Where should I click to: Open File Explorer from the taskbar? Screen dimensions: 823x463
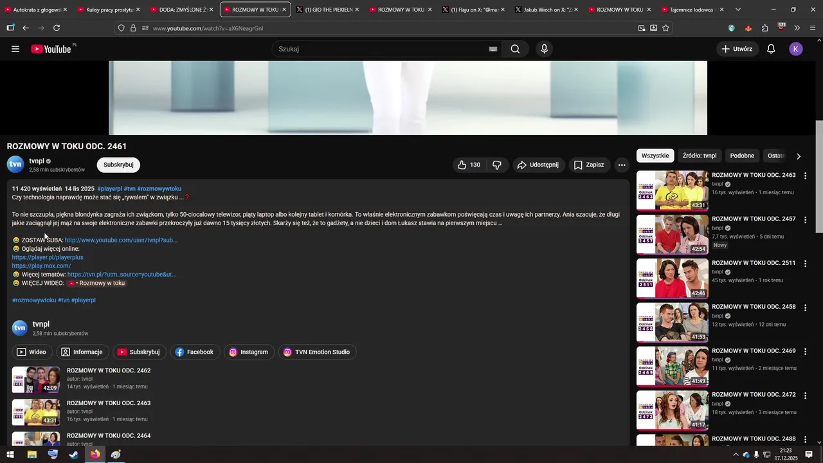click(x=32, y=455)
